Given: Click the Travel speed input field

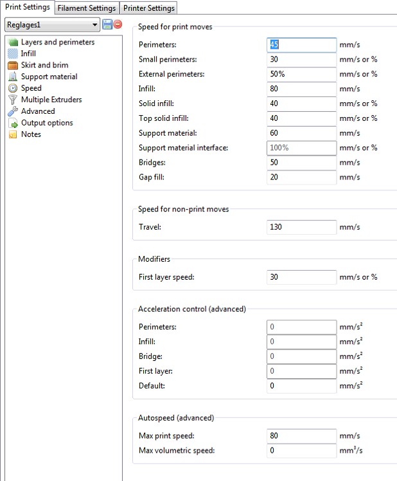Looking at the screenshot, I should point(301,227).
